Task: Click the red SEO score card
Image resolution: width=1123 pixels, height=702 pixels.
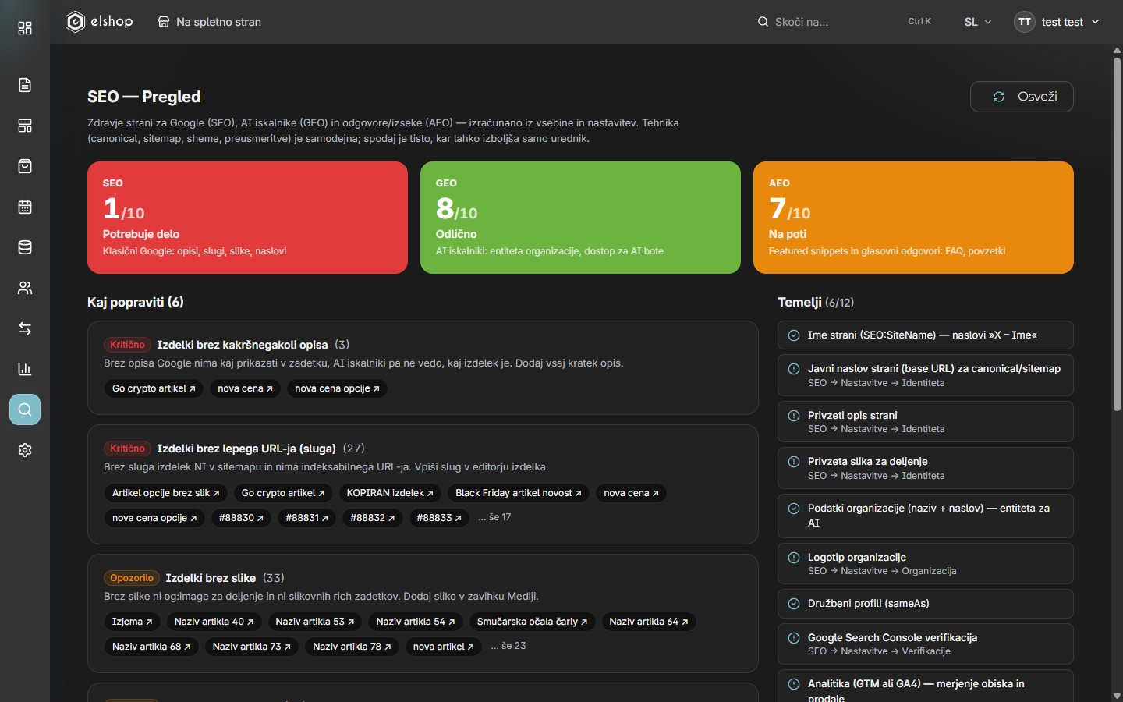Action: [x=247, y=218]
